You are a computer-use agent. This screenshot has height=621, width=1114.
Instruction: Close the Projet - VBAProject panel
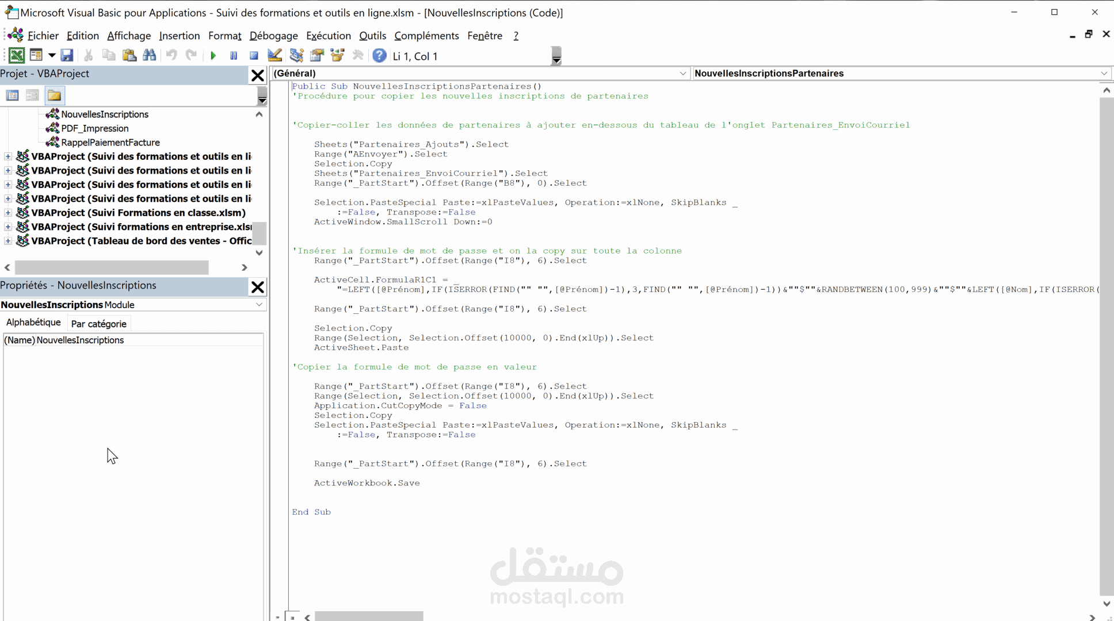pos(258,75)
